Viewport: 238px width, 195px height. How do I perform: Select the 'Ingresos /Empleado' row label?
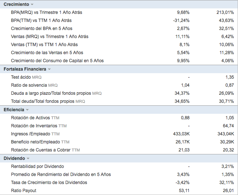click(x=30, y=134)
